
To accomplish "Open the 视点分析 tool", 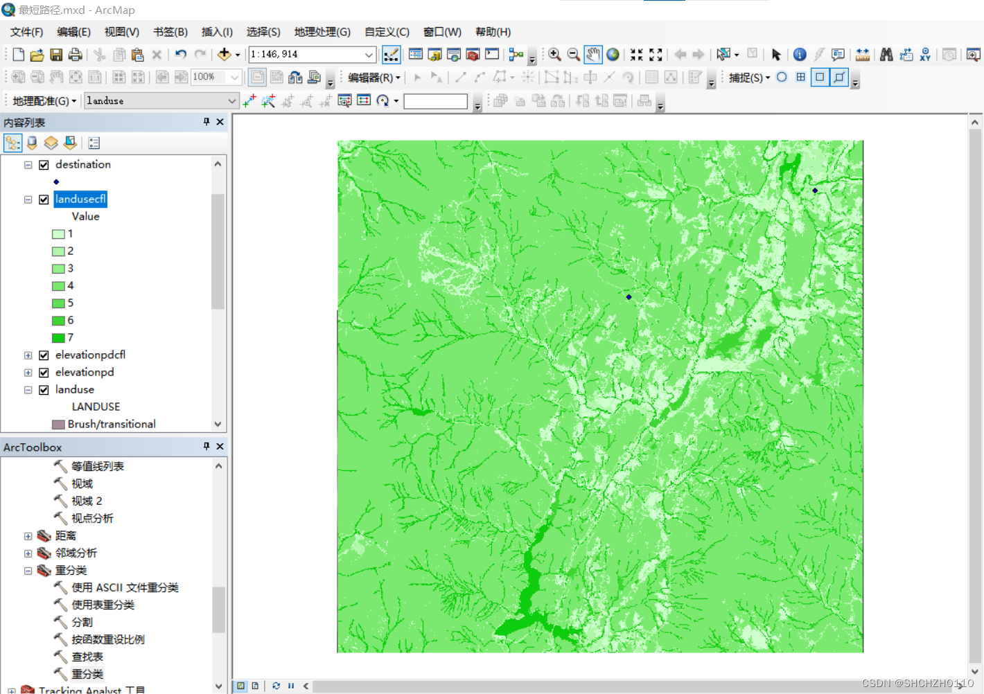I will point(92,518).
